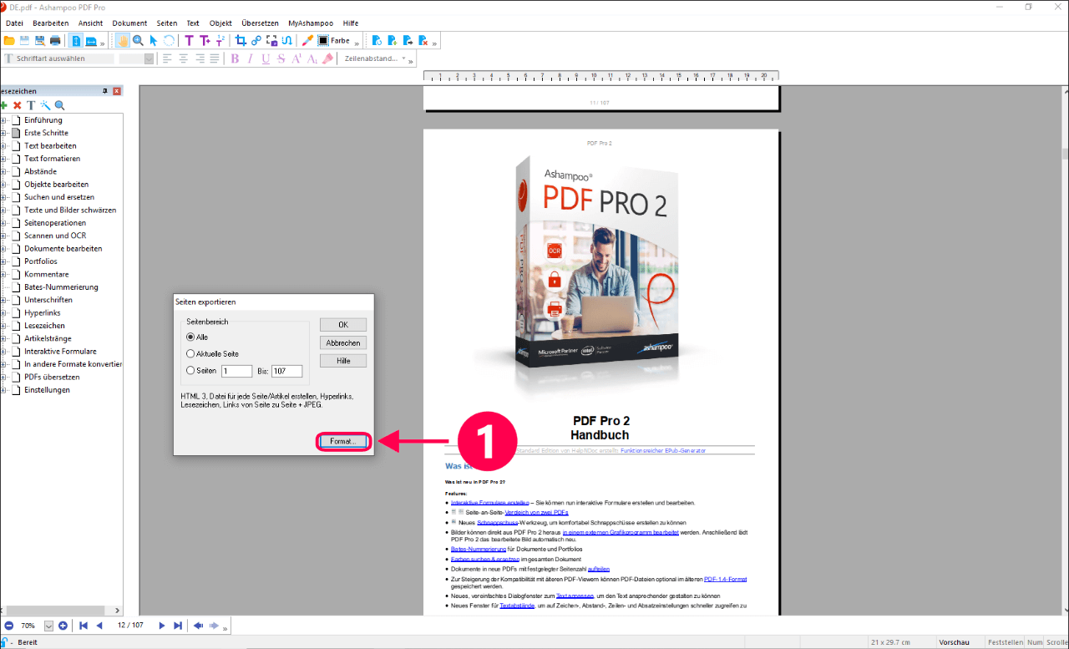Select the Crop tool
Image resolution: width=1069 pixels, height=649 pixels.
click(241, 40)
